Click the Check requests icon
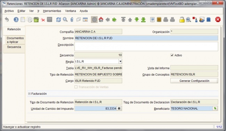The image size is (226, 131). pos(202,20)
